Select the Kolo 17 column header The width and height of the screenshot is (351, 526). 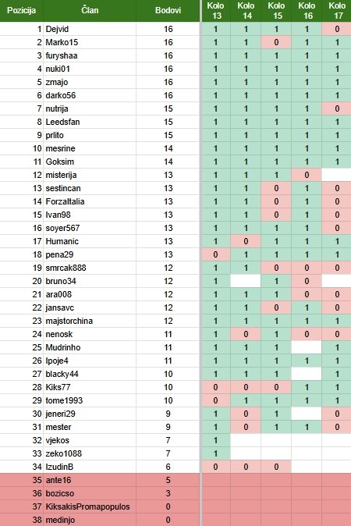tap(337, 10)
